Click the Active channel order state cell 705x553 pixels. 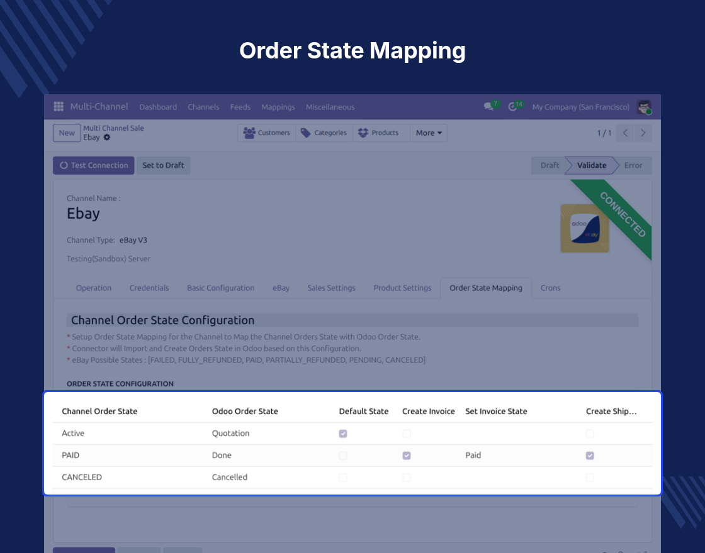[x=73, y=433]
